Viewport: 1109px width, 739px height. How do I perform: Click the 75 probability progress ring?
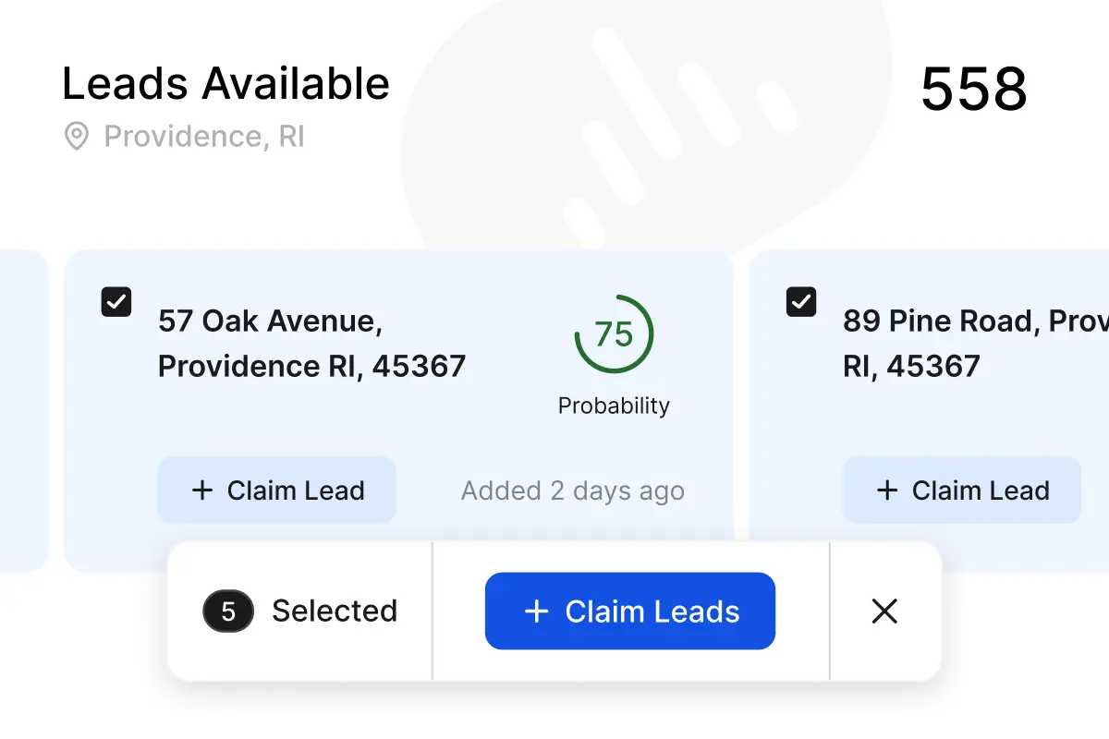click(x=614, y=335)
